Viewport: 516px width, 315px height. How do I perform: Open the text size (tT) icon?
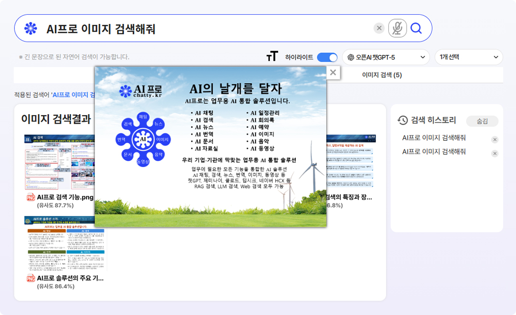(x=272, y=57)
